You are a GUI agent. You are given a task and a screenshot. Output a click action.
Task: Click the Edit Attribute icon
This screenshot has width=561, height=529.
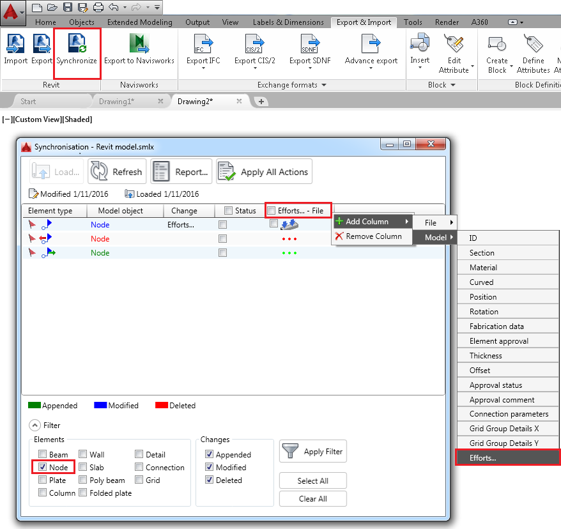pos(454,43)
